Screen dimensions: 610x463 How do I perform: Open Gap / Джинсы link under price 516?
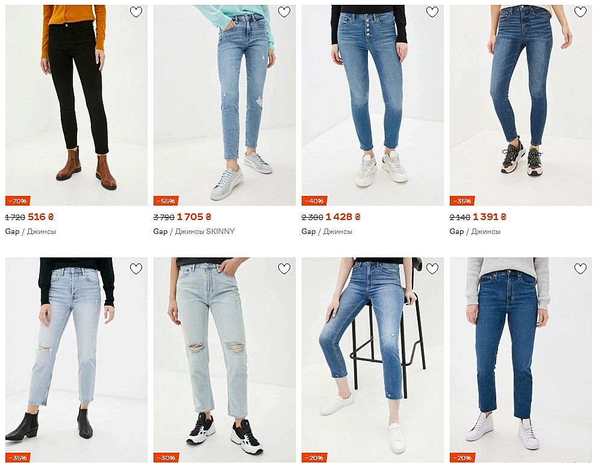tap(31, 231)
